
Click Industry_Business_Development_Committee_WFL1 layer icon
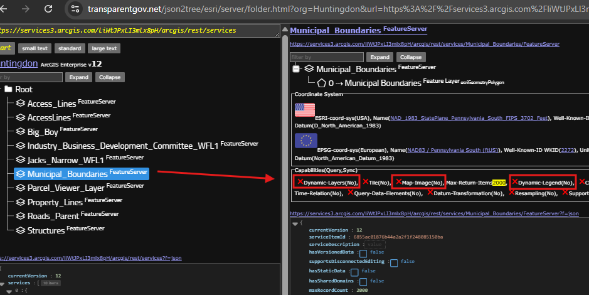[x=21, y=146]
